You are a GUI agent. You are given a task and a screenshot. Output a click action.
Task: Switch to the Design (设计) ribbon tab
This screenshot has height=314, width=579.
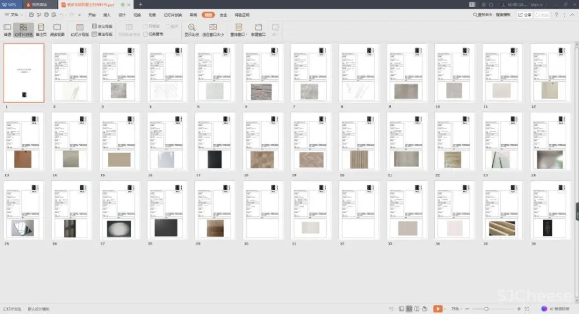click(122, 14)
